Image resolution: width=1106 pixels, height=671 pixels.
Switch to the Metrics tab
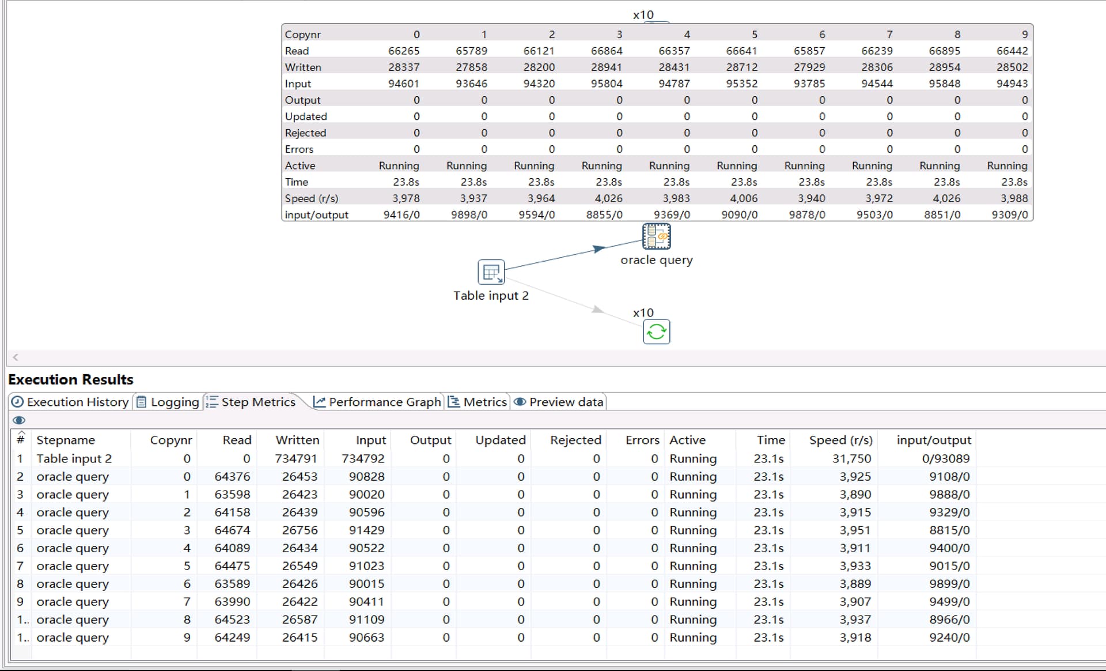478,402
